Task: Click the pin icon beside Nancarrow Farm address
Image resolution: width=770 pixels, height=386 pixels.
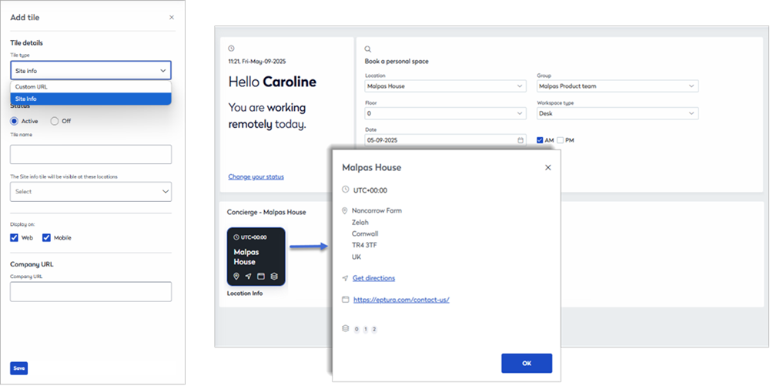Action: point(345,210)
